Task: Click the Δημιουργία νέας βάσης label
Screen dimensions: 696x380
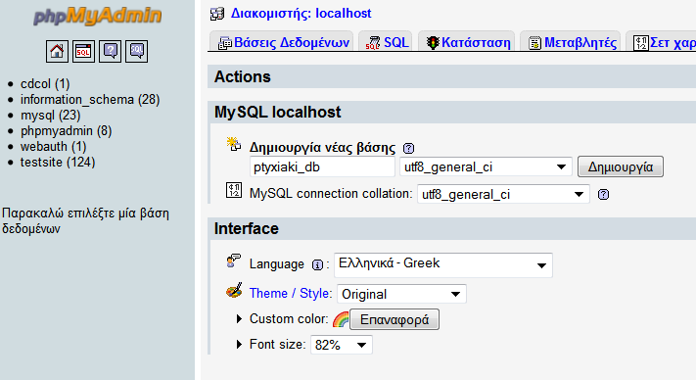Action: (x=322, y=147)
